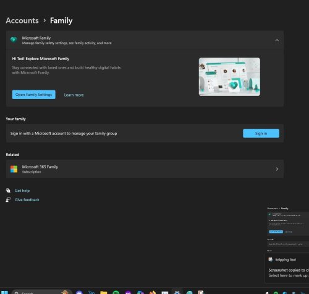The image size is (309, 294).
Task: Click 'Stay connected with loved ones' paragraph
Action: click(66, 70)
